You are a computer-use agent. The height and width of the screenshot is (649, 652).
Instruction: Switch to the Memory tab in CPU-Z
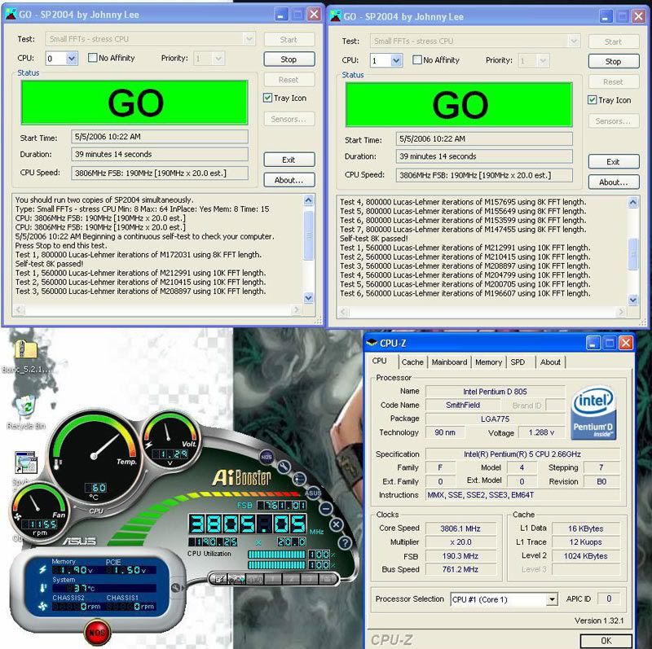click(x=488, y=362)
